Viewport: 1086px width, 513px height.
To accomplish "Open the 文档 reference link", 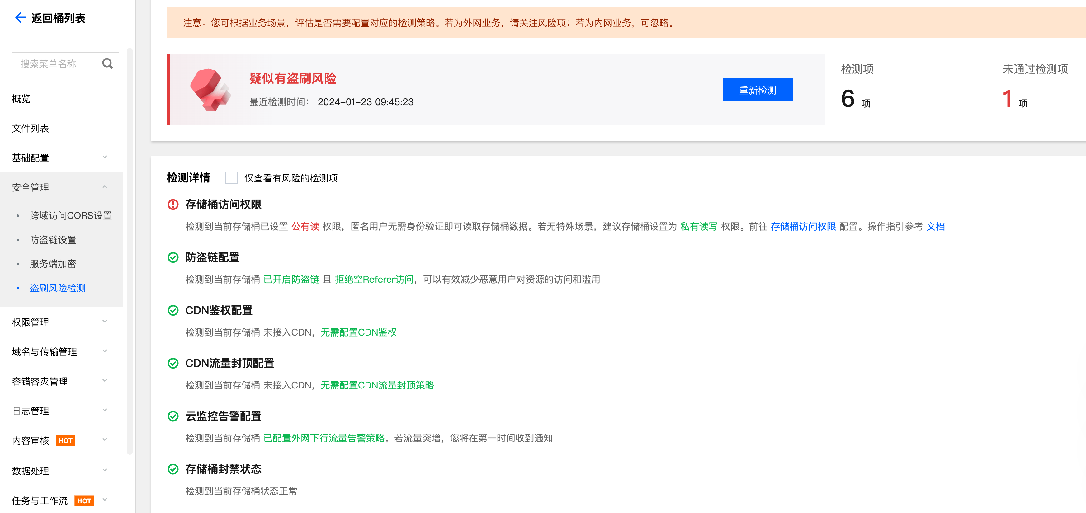I will click(x=935, y=227).
